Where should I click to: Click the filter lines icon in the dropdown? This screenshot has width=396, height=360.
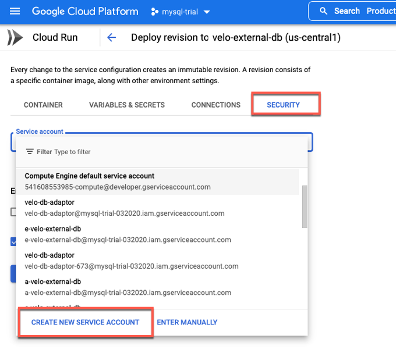tap(30, 152)
